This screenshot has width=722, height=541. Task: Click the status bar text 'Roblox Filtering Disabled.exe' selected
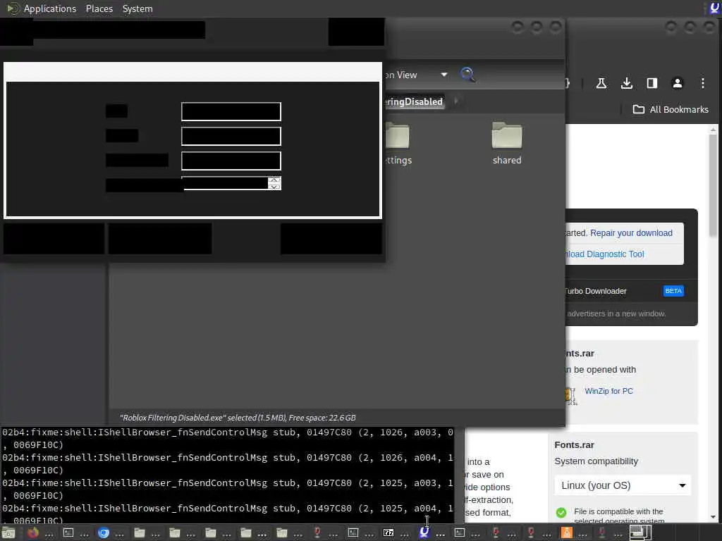[238, 418]
